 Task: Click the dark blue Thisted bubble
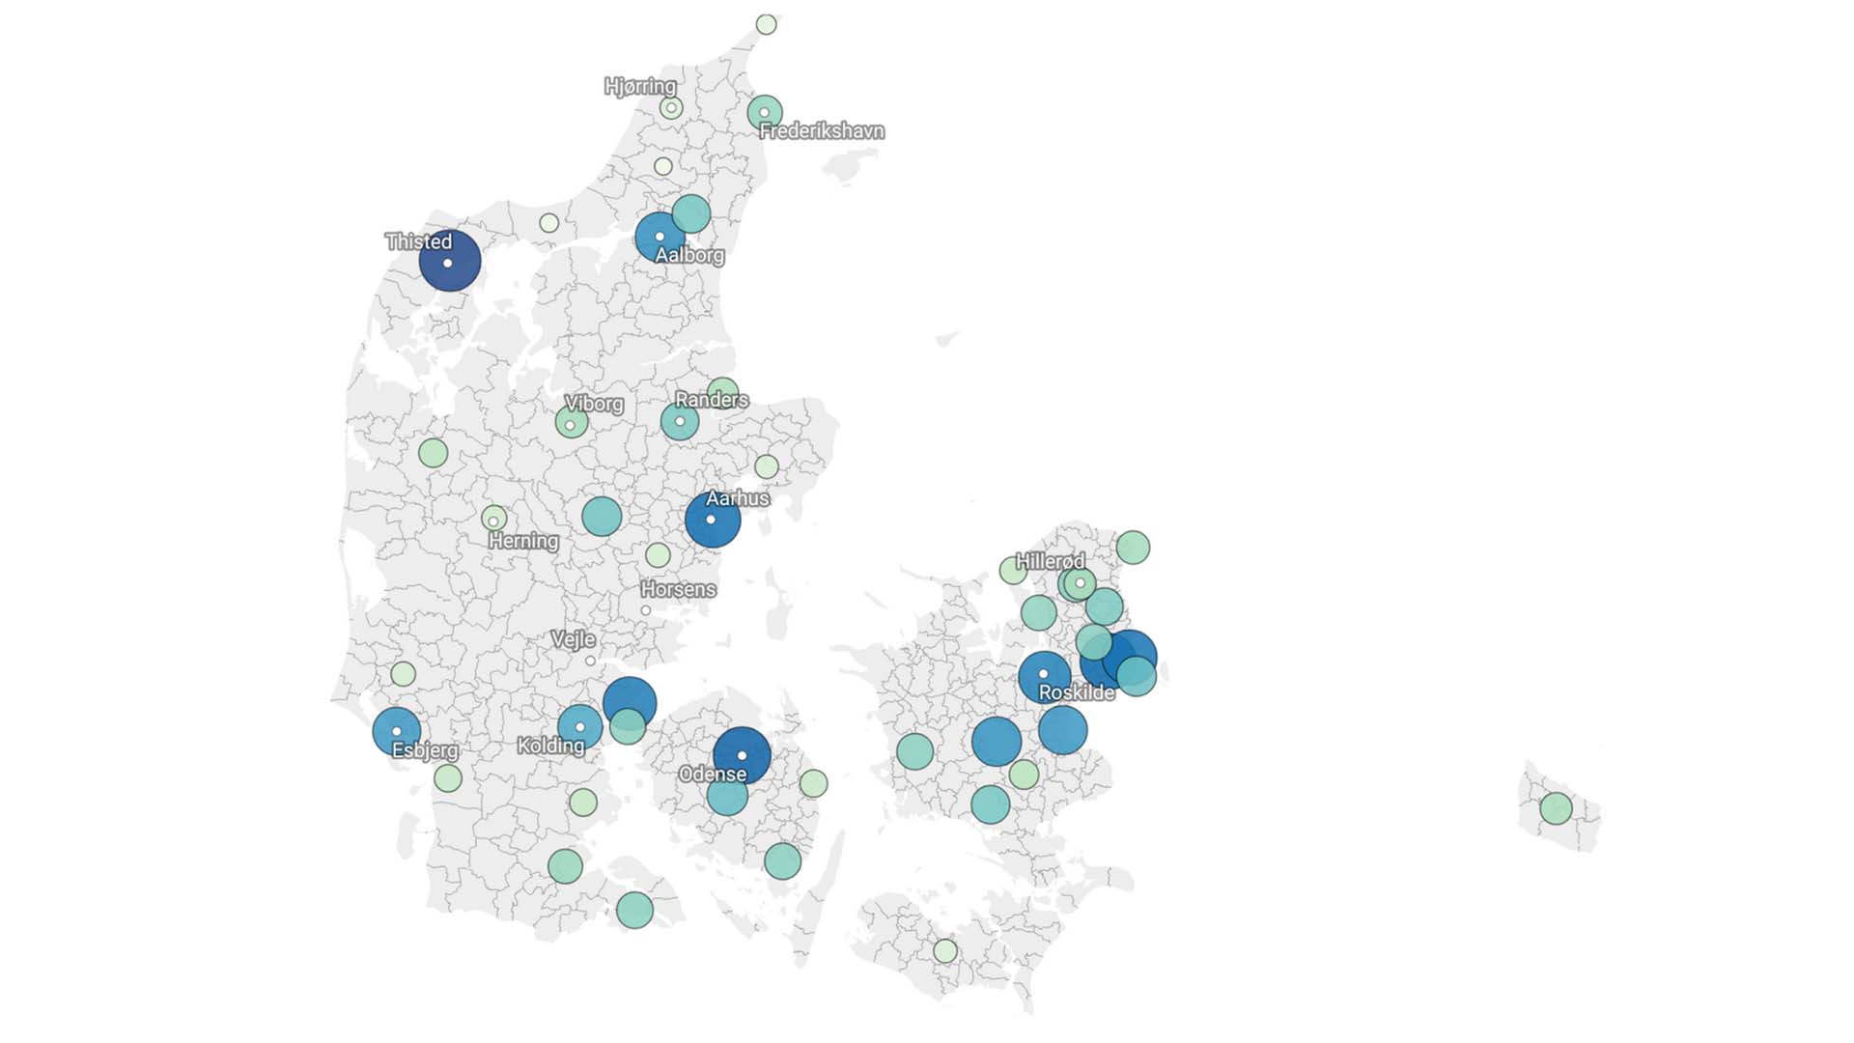tap(449, 261)
